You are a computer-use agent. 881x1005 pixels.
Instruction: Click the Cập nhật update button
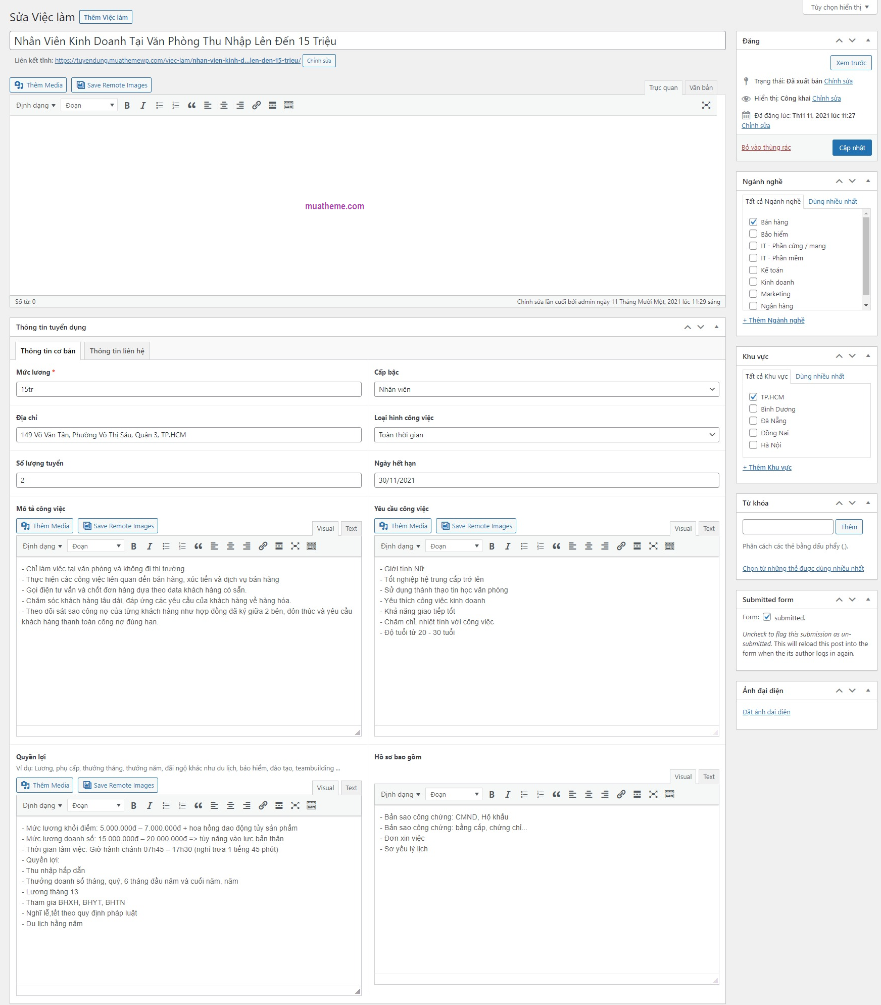click(x=852, y=148)
